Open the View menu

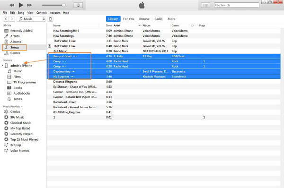click(30, 13)
